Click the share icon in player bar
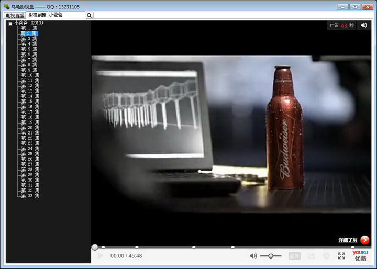 [312, 256]
